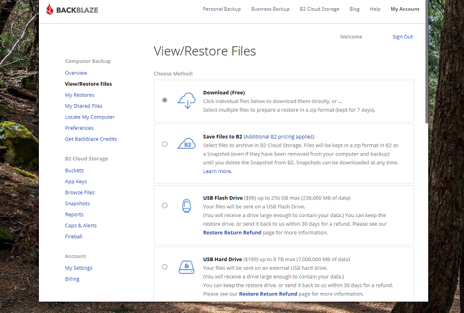This screenshot has width=464, height=313.
Task: Click the Choose Method label
Action: 174,74
